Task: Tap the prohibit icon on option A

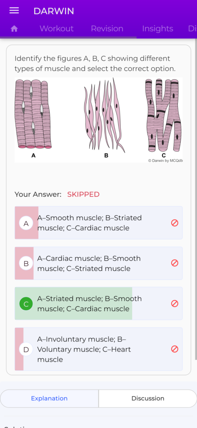Action: point(175,223)
